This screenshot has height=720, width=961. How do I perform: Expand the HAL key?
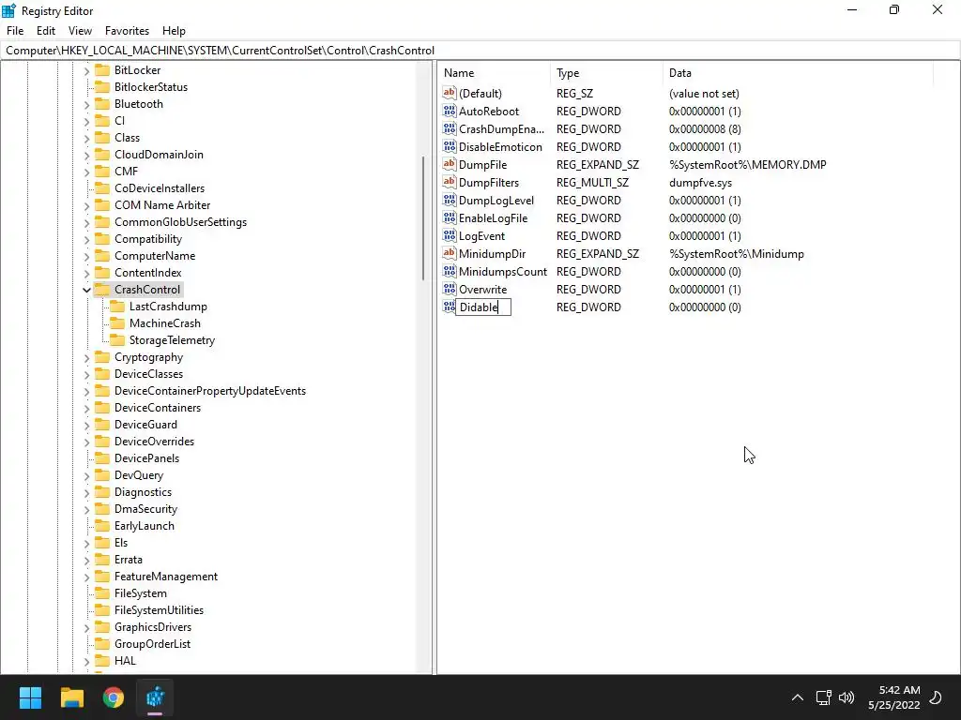pos(86,661)
